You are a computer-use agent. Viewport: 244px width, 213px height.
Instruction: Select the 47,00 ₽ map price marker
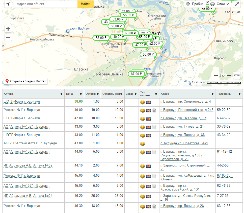click(x=140, y=45)
